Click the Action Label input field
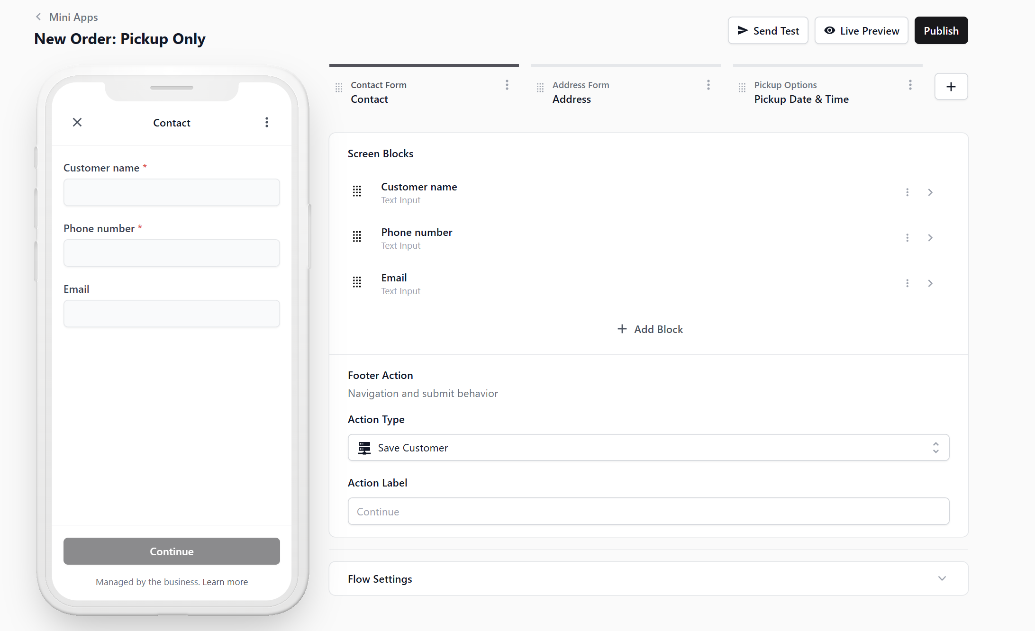The height and width of the screenshot is (631, 1035). pos(648,512)
